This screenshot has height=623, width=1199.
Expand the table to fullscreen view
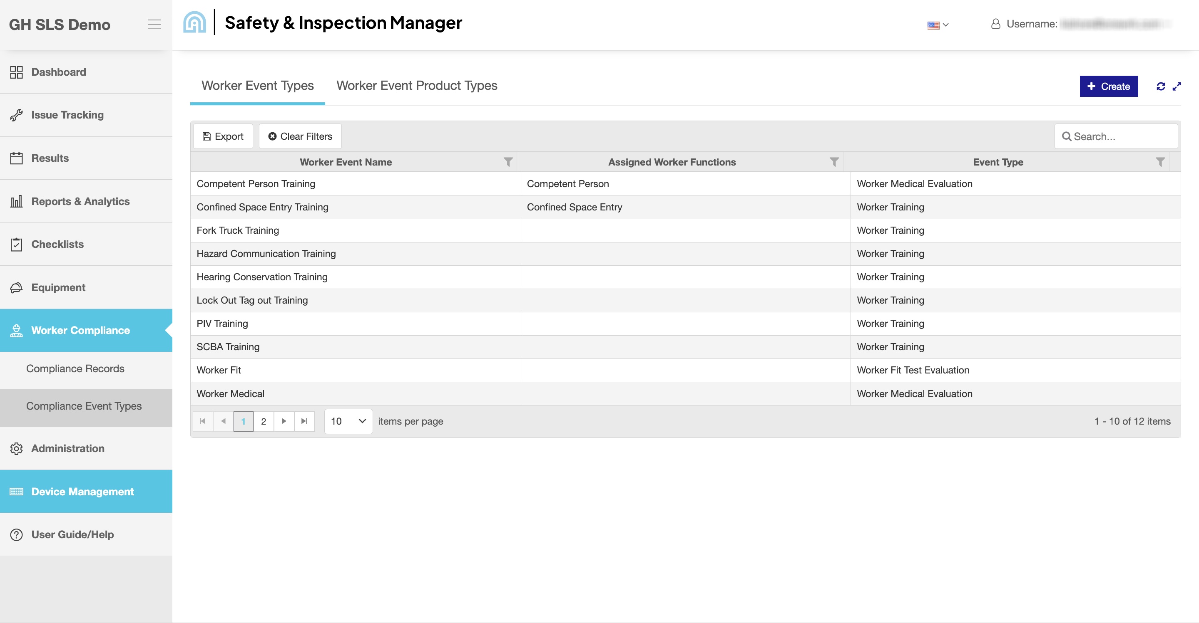[x=1177, y=86]
